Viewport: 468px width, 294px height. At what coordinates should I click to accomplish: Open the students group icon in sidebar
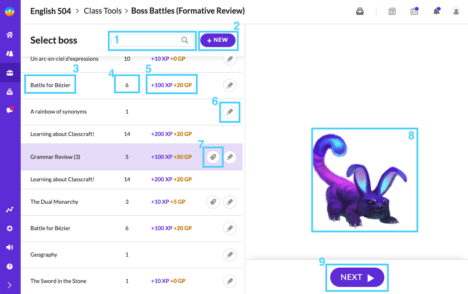click(x=10, y=53)
